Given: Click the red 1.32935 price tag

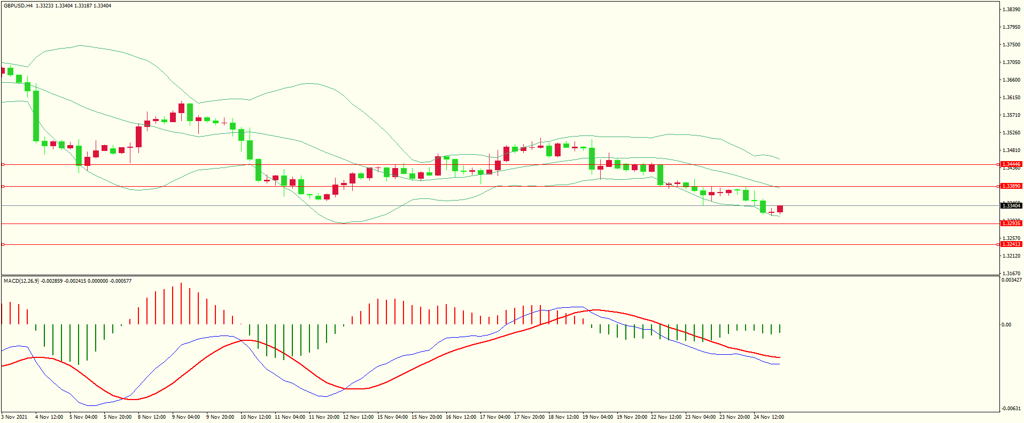Looking at the screenshot, I should coord(1011,224).
